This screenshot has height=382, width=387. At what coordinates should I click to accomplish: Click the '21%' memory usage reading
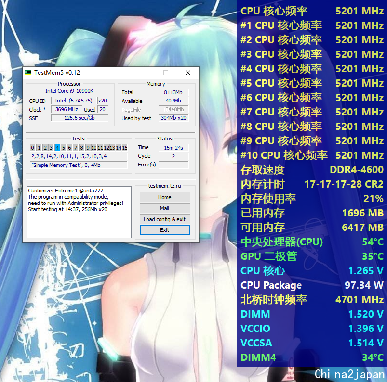coord(374,198)
